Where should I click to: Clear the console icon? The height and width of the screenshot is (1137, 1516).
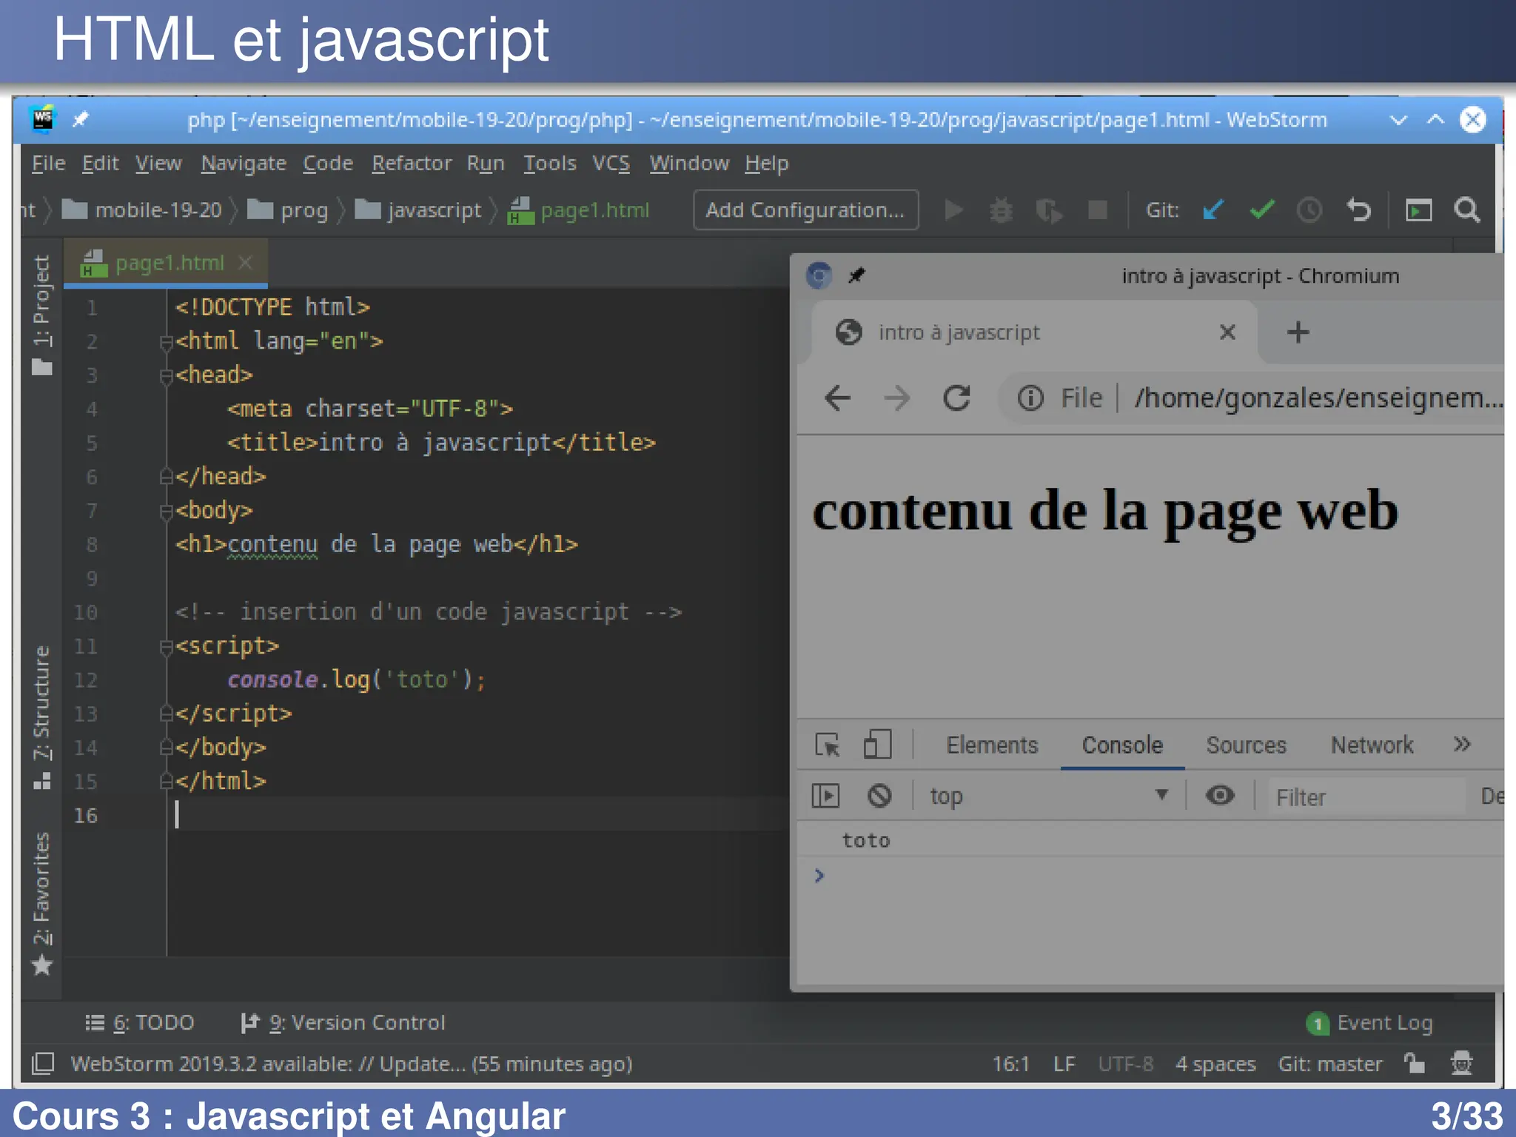point(879,796)
